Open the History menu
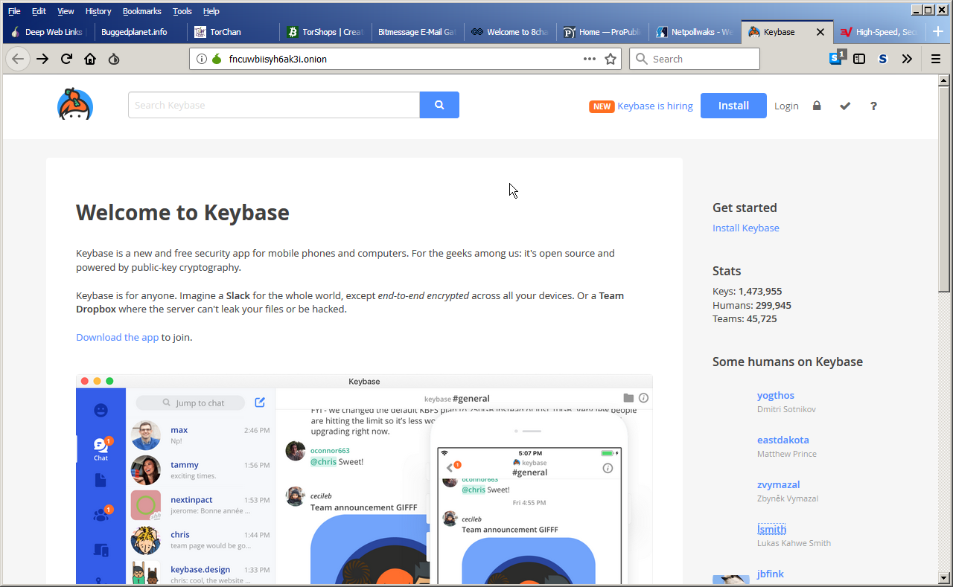Image resolution: width=953 pixels, height=587 pixels. pos(98,11)
